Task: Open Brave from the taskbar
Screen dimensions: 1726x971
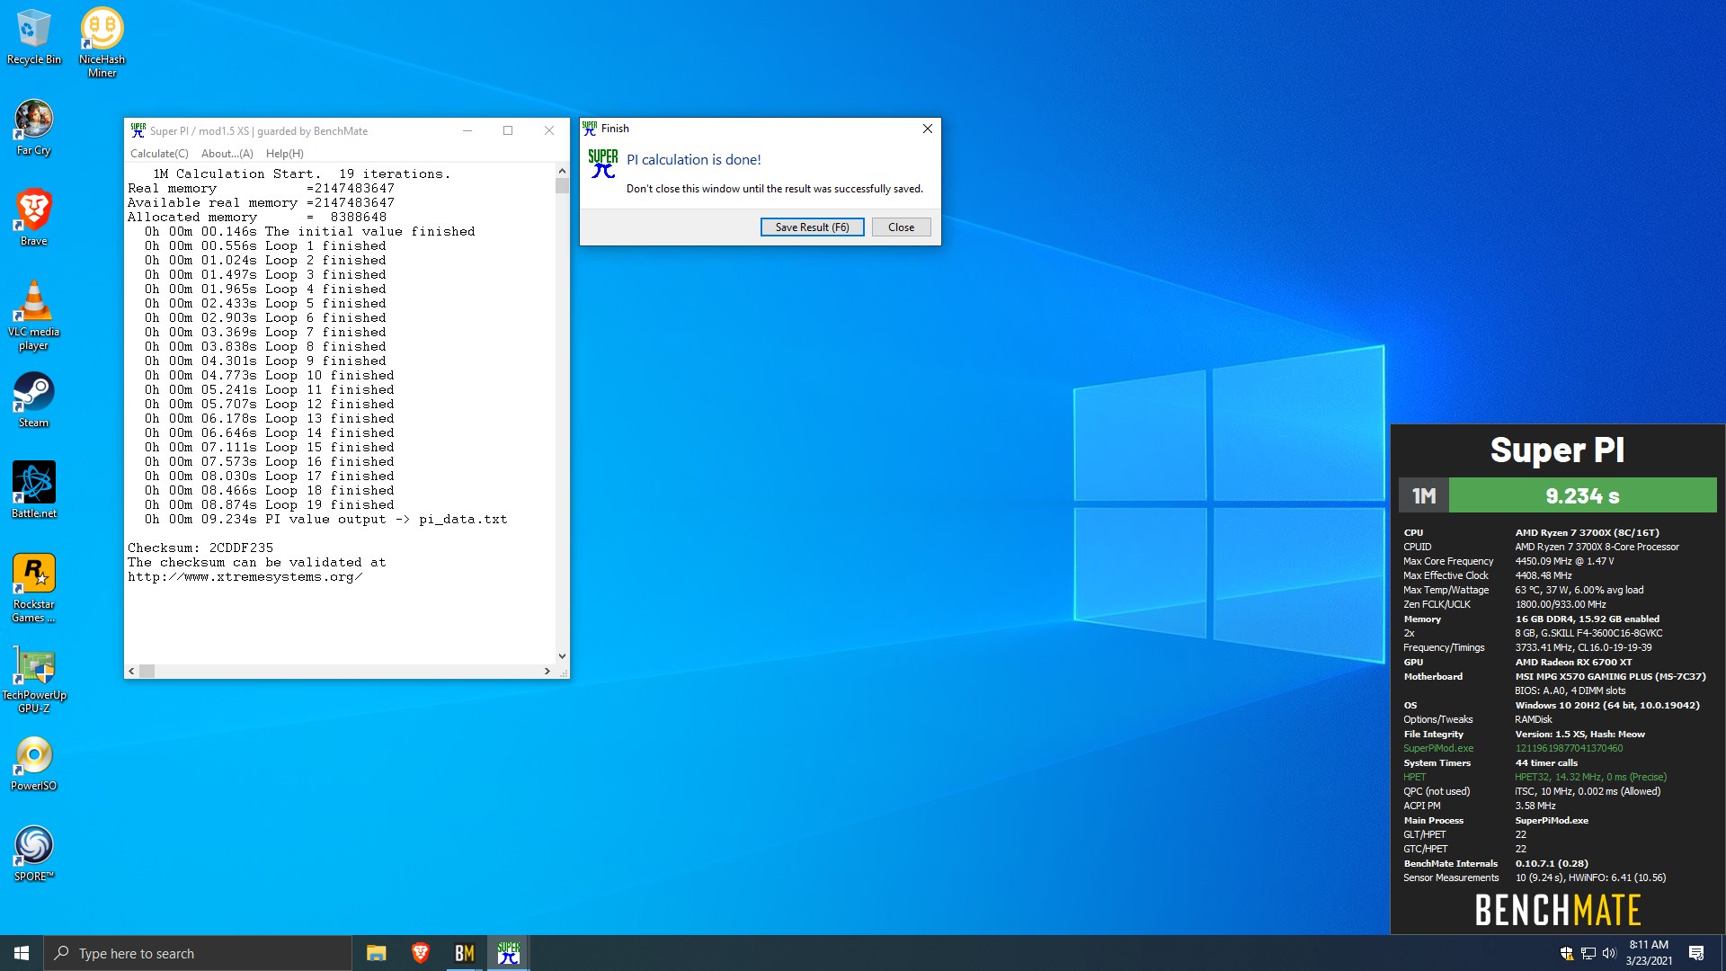Action: 420,953
